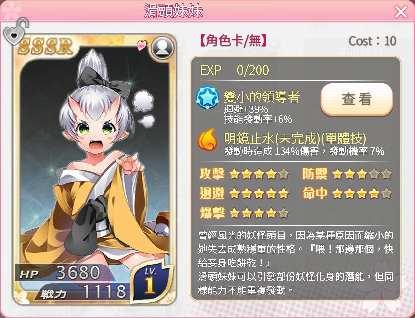This screenshot has height=318, width=415.
Task: Click the SSSR rarity badge
Action: (46, 46)
